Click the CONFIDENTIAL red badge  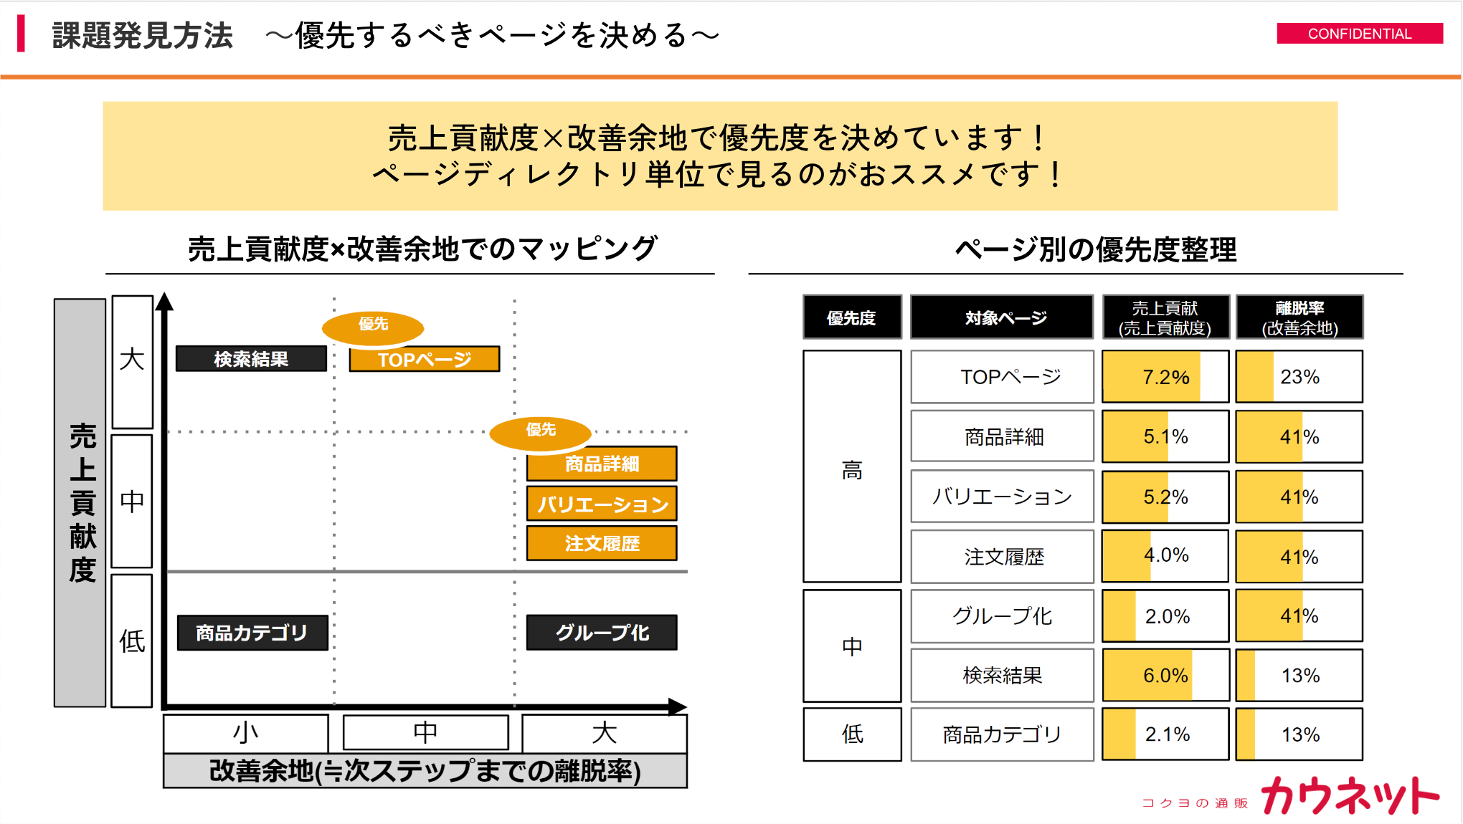click(x=1359, y=34)
